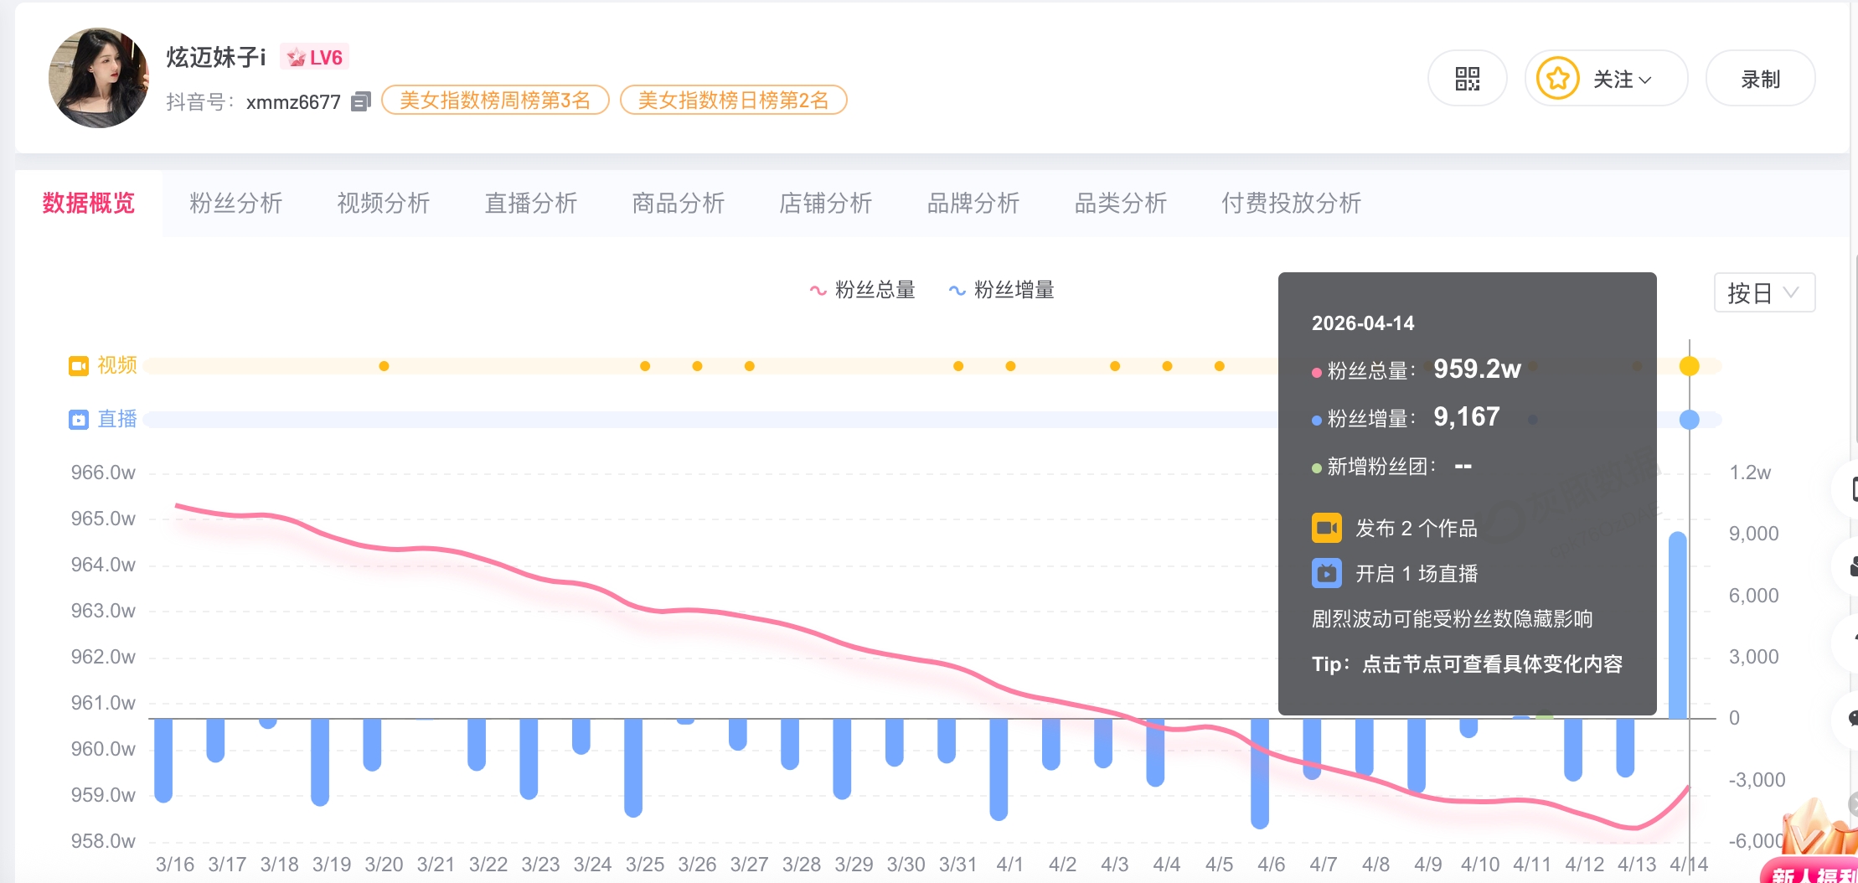Image resolution: width=1858 pixels, height=883 pixels.
Task: Click the LV6 level badge
Action: point(315,57)
